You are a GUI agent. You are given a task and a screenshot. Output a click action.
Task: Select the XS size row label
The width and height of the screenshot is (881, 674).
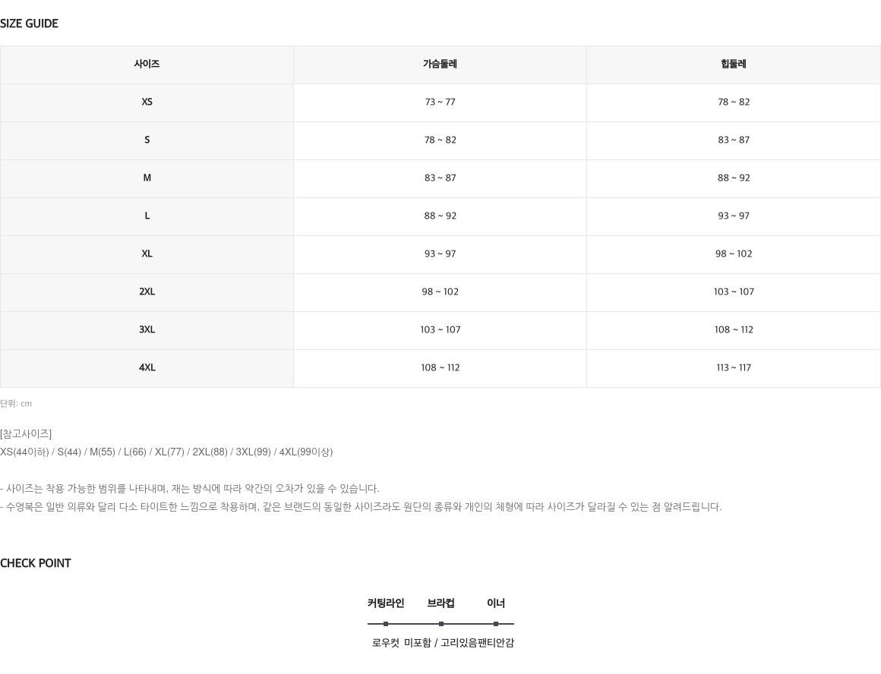(147, 102)
